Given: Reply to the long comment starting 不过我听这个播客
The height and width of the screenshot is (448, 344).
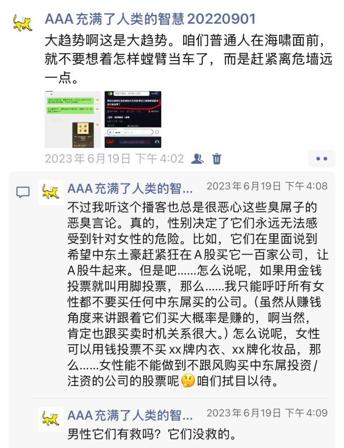Looking at the screenshot, I should 198,294.
